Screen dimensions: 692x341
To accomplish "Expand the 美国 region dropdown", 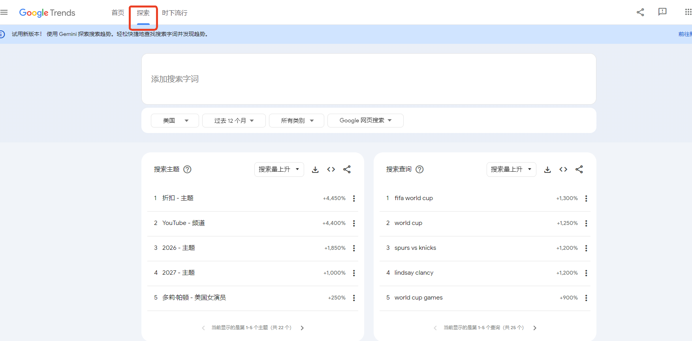I will (x=175, y=120).
